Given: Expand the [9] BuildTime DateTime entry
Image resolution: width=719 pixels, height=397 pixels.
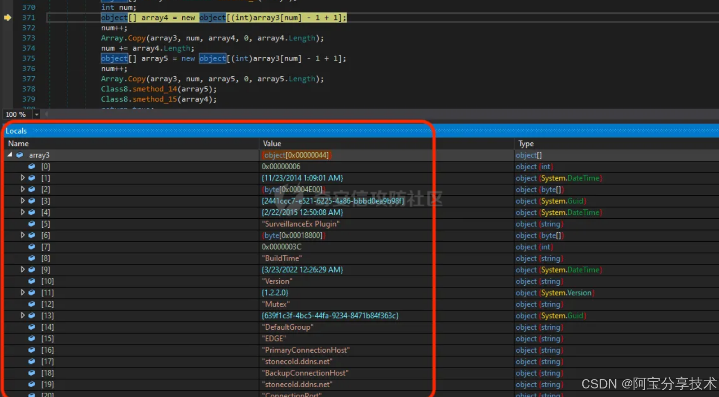Looking at the screenshot, I should coord(23,269).
